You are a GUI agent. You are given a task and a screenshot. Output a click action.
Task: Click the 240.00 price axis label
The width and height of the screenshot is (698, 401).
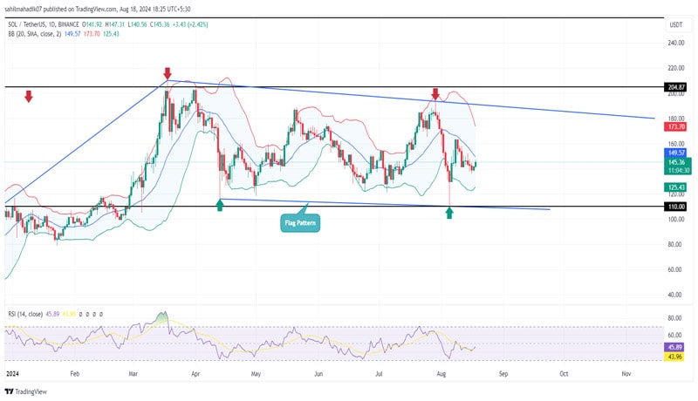coord(675,43)
